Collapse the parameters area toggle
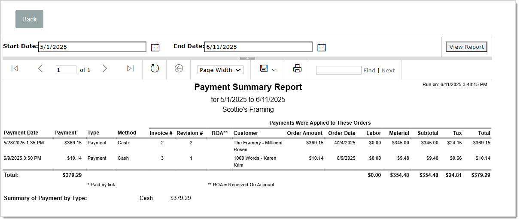 tap(247, 58)
